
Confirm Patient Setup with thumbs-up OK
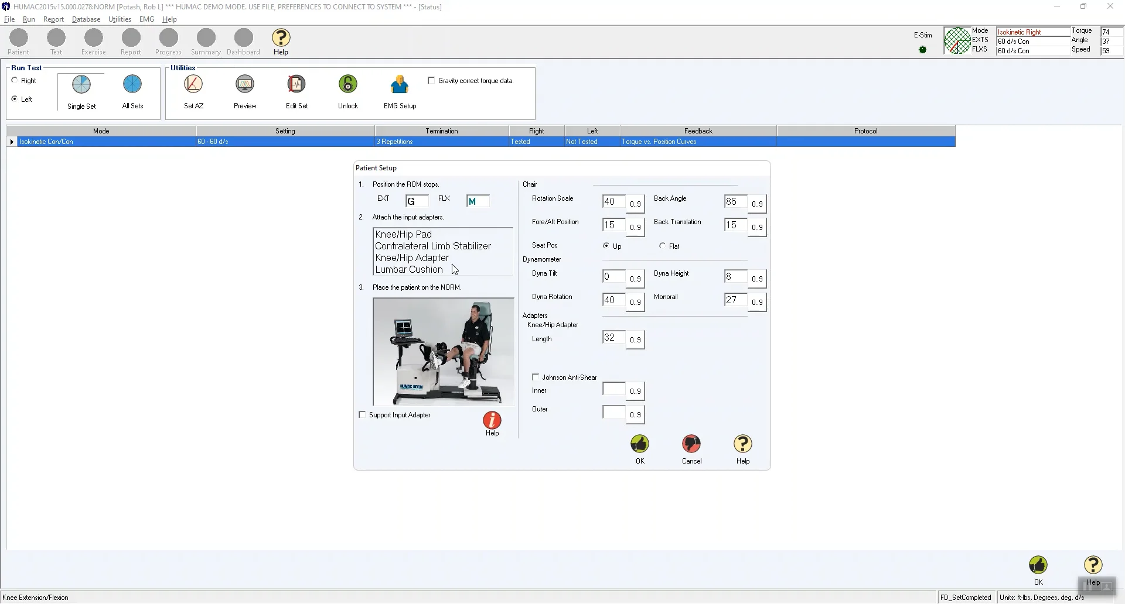(x=640, y=444)
